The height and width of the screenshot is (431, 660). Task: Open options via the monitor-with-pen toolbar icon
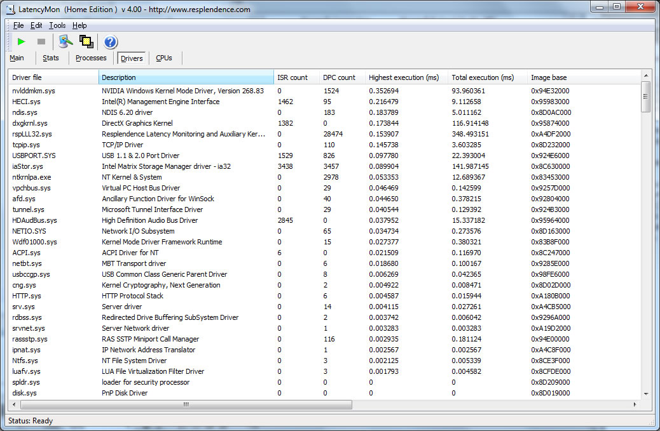tap(65, 42)
